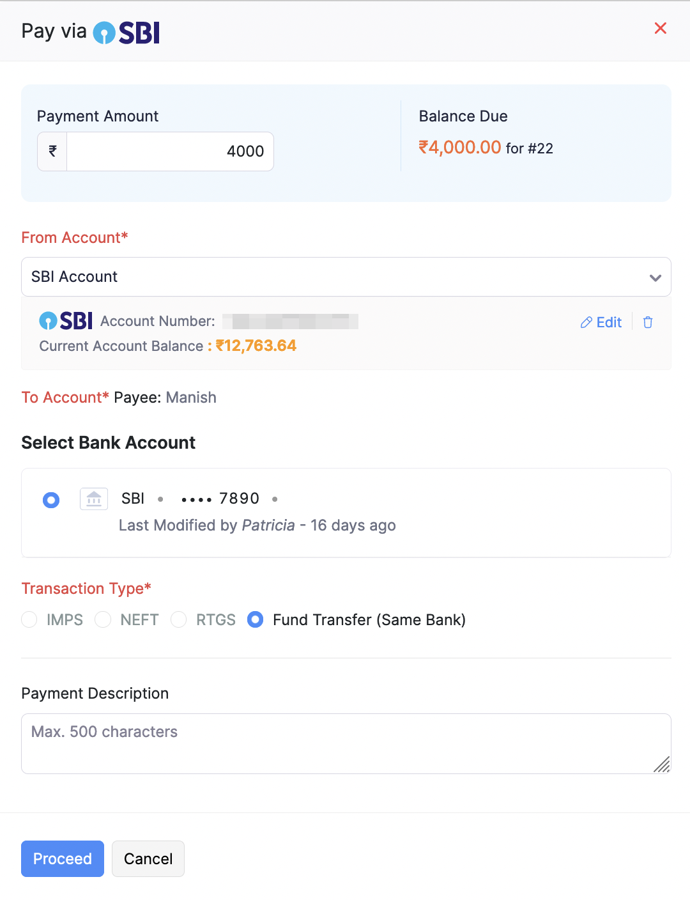Close the Pay via SBI dialog
The width and height of the screenshot is (690, 900).
661,28
